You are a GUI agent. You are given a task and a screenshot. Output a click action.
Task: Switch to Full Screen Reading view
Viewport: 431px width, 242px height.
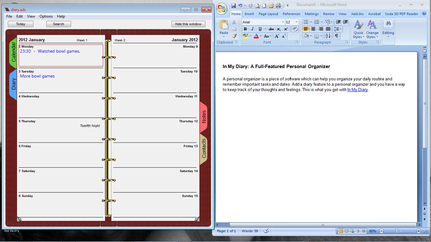click(x=347, y=231)
